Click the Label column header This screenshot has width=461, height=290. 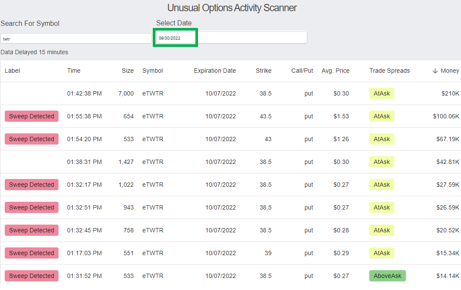pos(12,71)
